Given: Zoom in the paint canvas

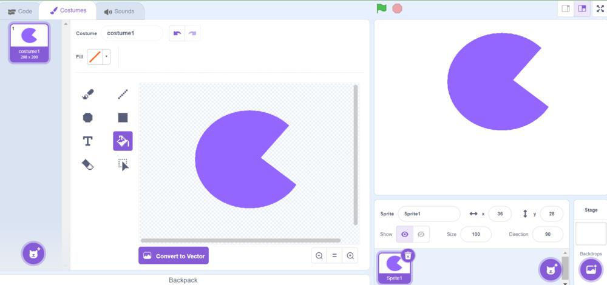Looking at the screenshot, I should (x=350, y=256).
